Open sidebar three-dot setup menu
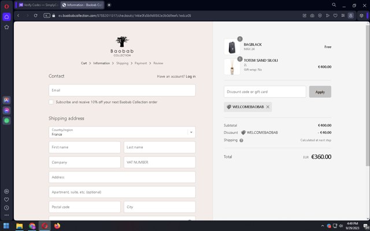This screenshot has width=370, height=231. coord(6,215)
